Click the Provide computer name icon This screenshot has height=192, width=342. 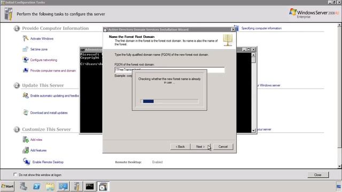26,70
